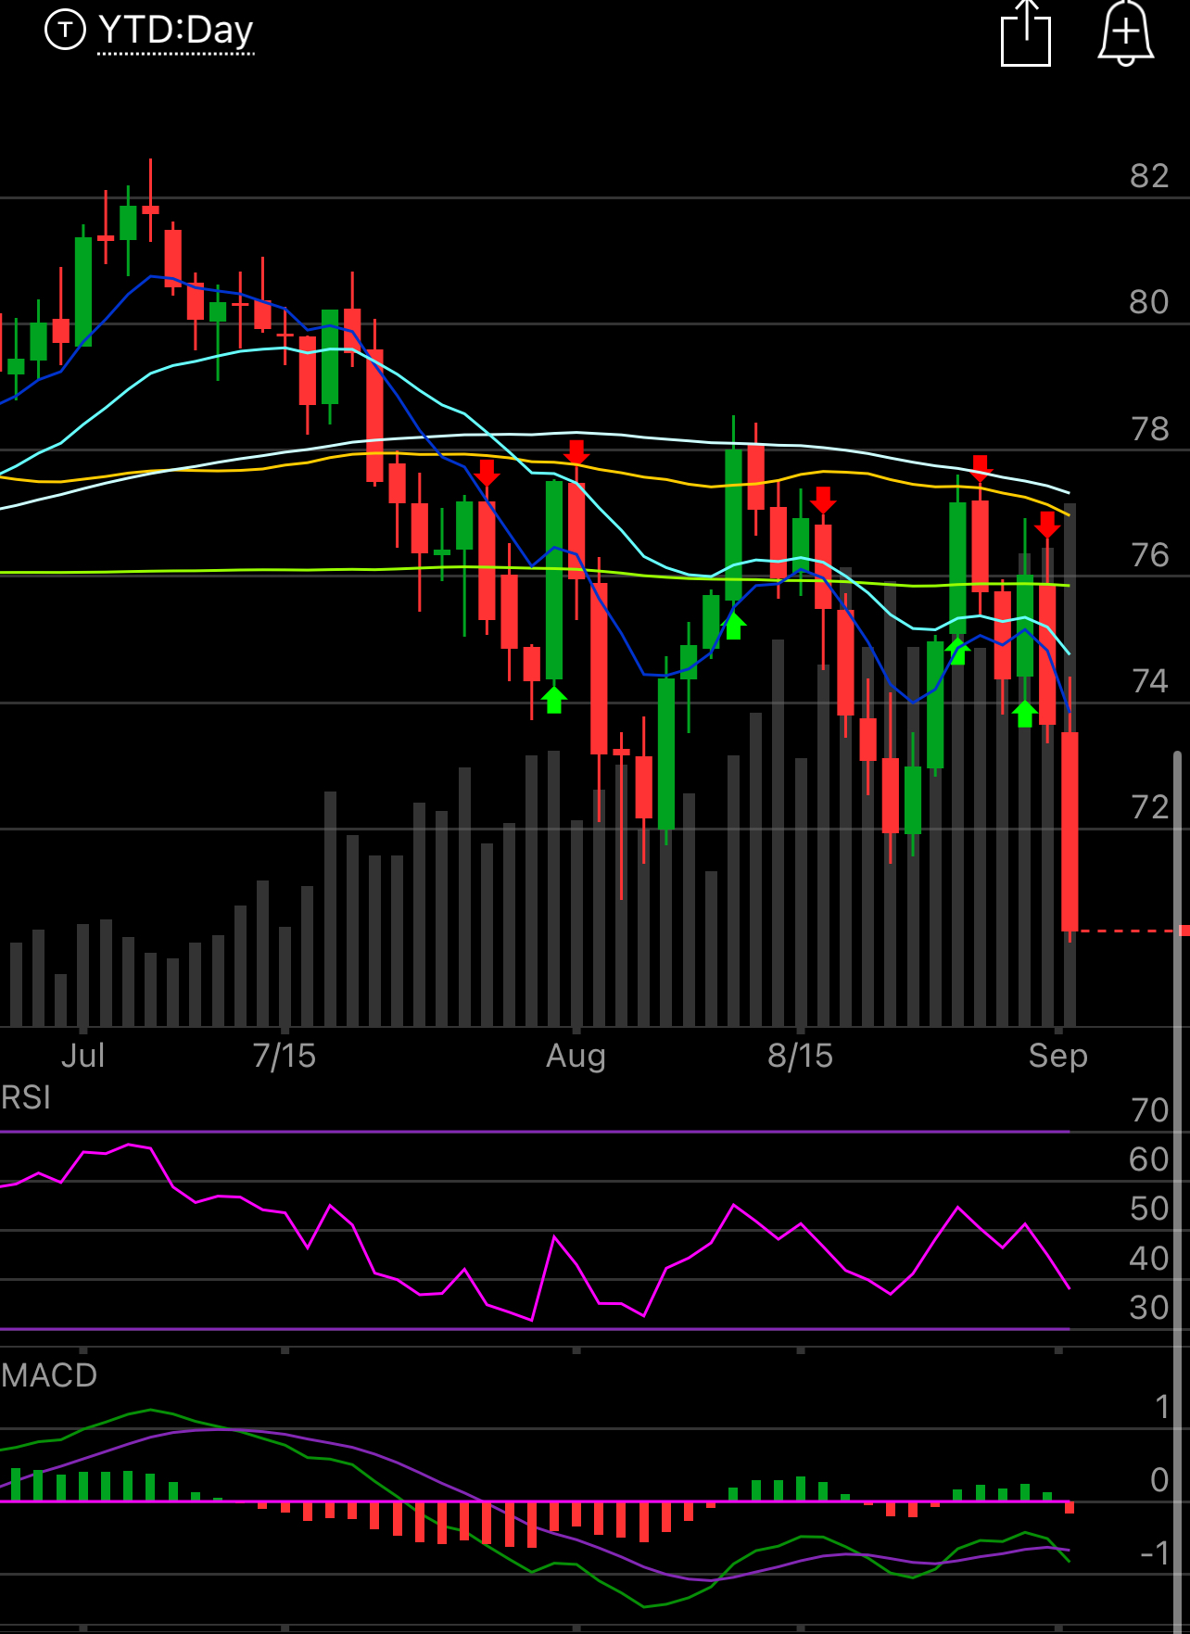Tap the MACD 1 level label
Viewport: 1190px width, 1634px height.
point(1162,1407)
